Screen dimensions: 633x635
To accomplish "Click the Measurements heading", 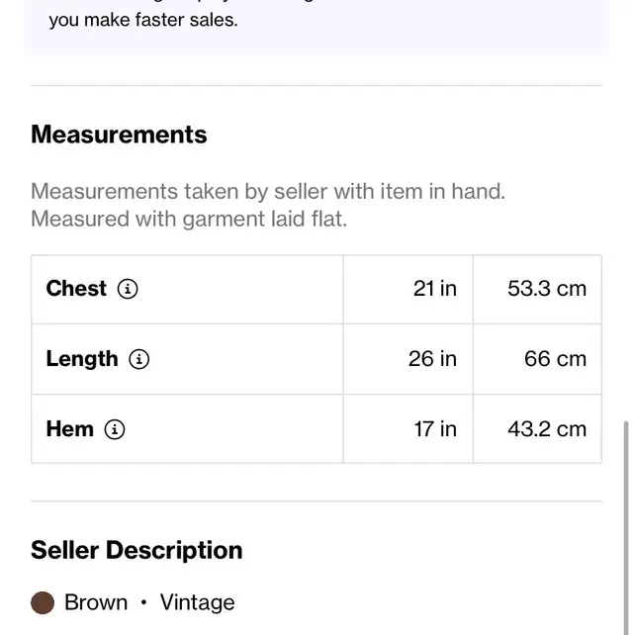I will click(119, 135).
